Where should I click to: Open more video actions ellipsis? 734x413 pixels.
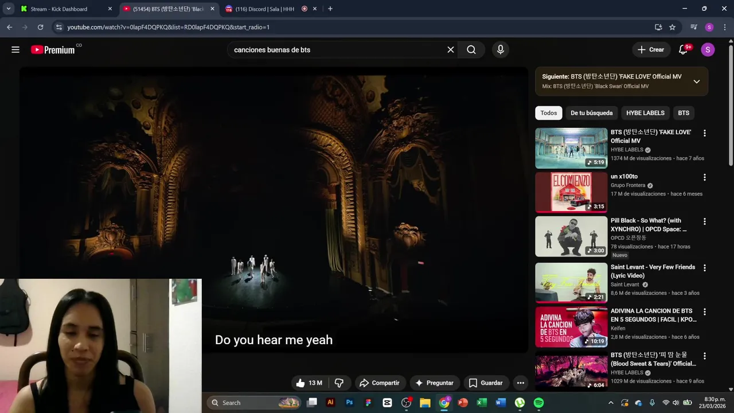click(x=521, y=383)
